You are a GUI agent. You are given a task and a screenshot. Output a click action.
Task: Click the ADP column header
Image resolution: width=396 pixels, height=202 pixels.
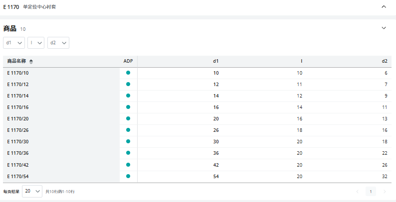coord(128,61)
